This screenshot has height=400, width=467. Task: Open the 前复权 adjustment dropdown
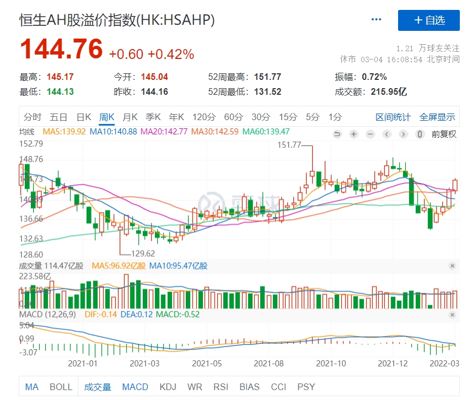(x=444, y=134)
